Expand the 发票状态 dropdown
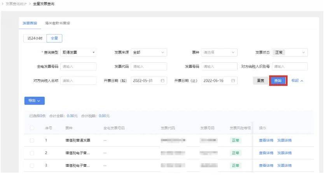Image resolution: width=325 pixels, height=175 pixels. point(290,52)
